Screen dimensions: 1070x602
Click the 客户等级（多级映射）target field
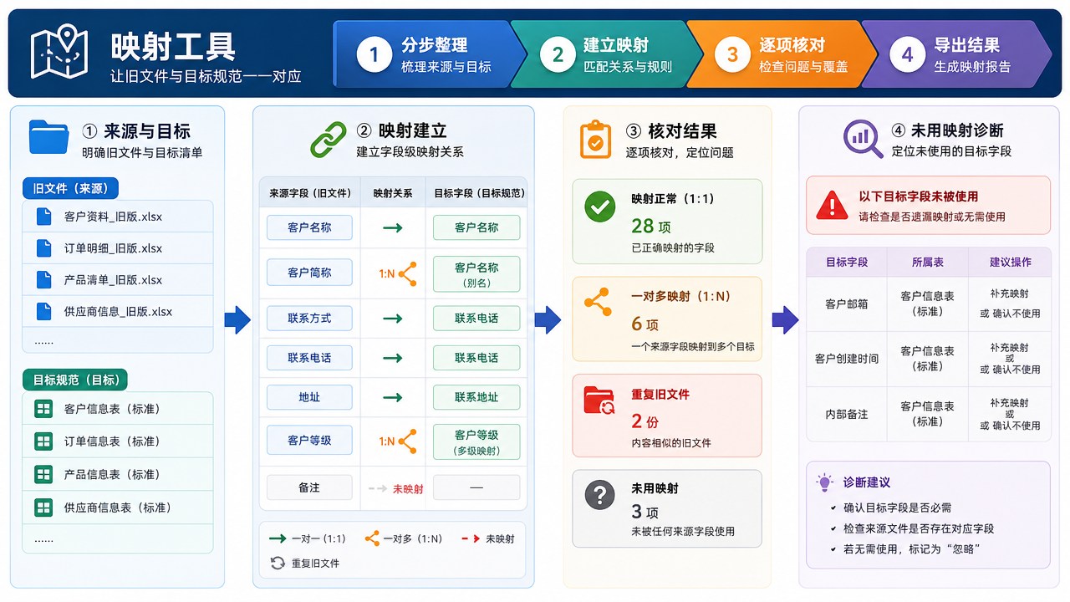tap(476, 441)
